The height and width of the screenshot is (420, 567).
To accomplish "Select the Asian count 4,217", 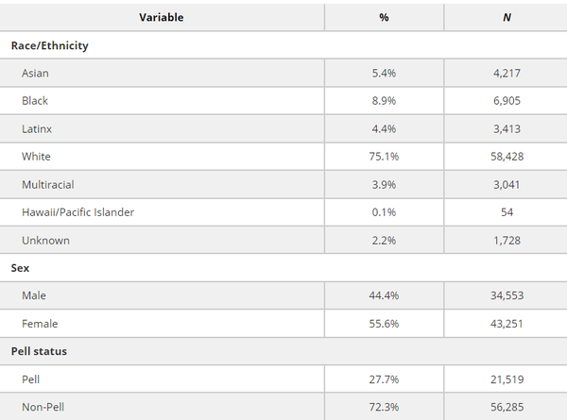I will pyautogui.click(x=507, y=73).
